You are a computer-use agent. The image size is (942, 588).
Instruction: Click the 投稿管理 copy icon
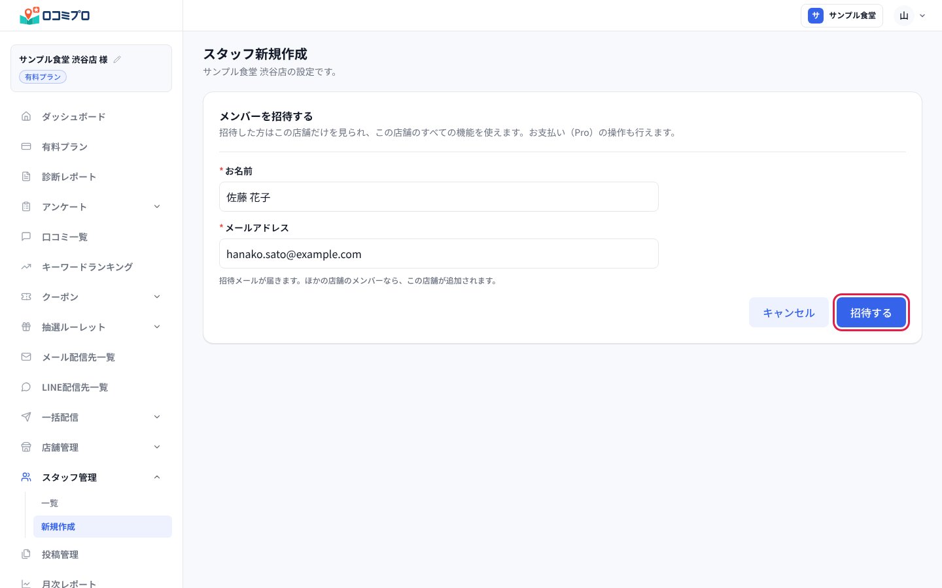26,554
